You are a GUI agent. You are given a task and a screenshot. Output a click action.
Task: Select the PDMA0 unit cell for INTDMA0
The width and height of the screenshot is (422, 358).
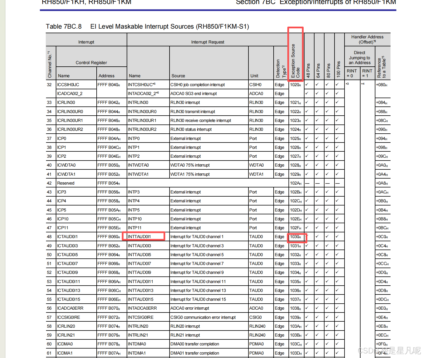[256, 344]
